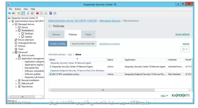Viewport: 198px width, 108px height.
Task: Sort by the Name column header
Action: point(77,60)
